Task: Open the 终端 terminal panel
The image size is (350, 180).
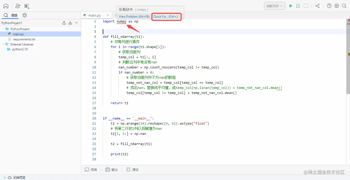Action: tap(91, 170)
